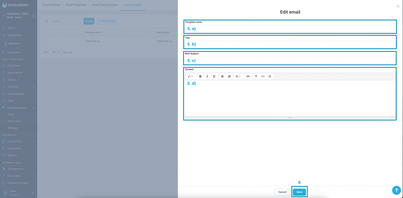Open Reservations page
The height and width of the screenshot is (198, 403).
click(x=15, y=73)
